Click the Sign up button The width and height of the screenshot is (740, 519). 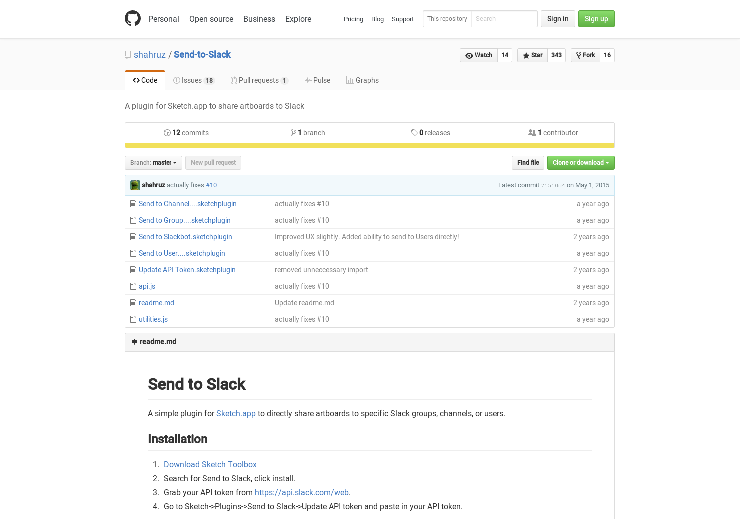click(596, 19)
